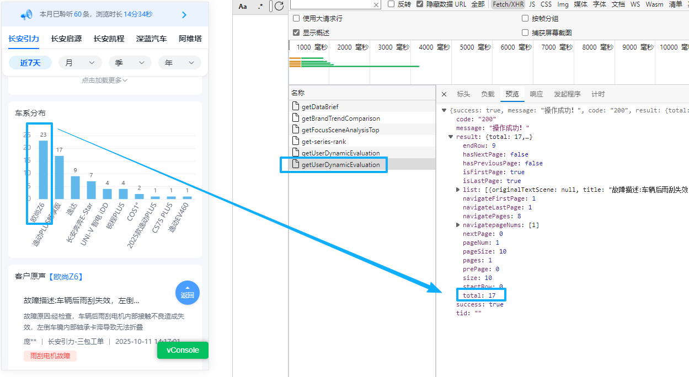Toggle regular expression (.*) search option
The image size is (689, 377).
[x=260, y=6]
